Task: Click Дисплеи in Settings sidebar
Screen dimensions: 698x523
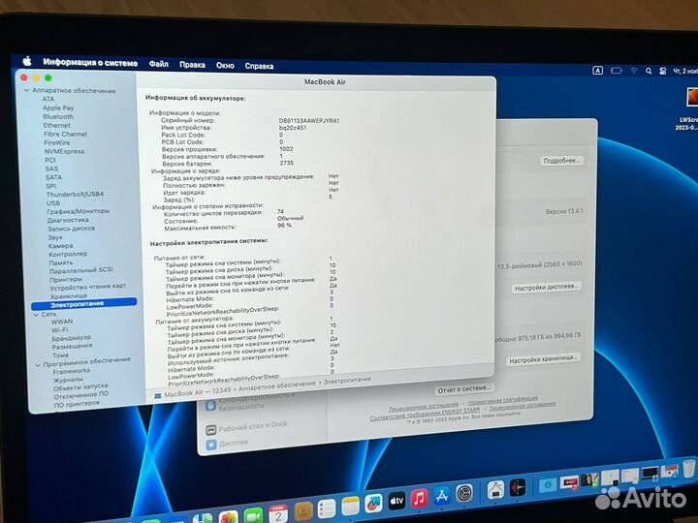Action: [234, 444]
